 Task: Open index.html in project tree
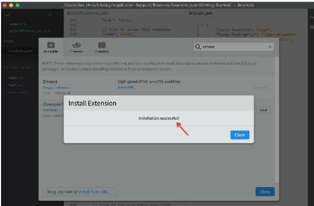point(17,78)
